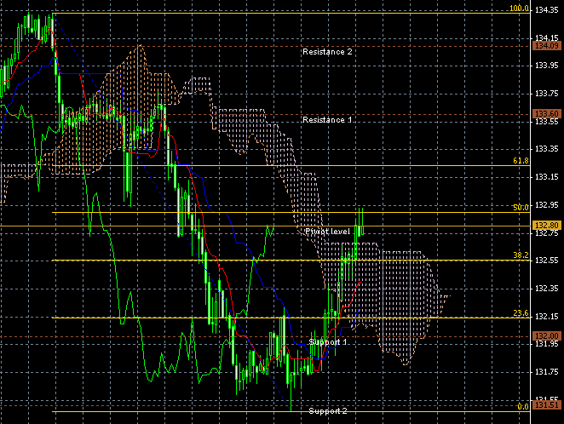Select the 100.0 Fibonacci level label

(x=519, y=9)
